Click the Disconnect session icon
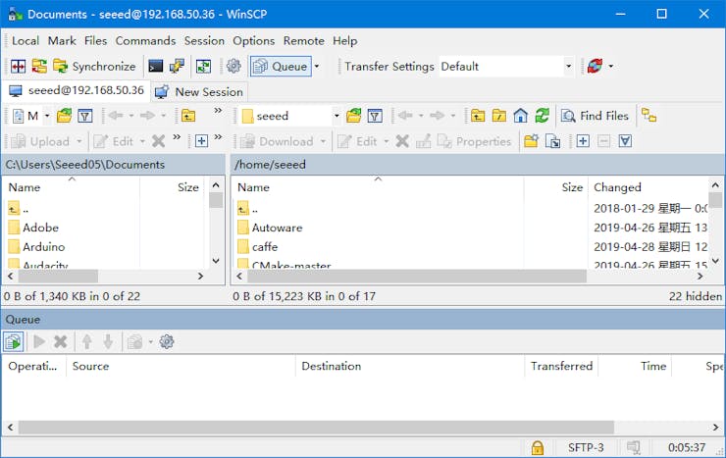The image size is (726, 458). pyautogui.click(x=595, y=67)
